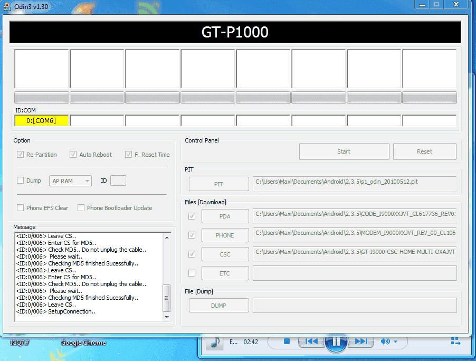This screenshot has height=361, width=476.
Task: Click the SetupConnection.. log line
Action: [x=56, y=311]
